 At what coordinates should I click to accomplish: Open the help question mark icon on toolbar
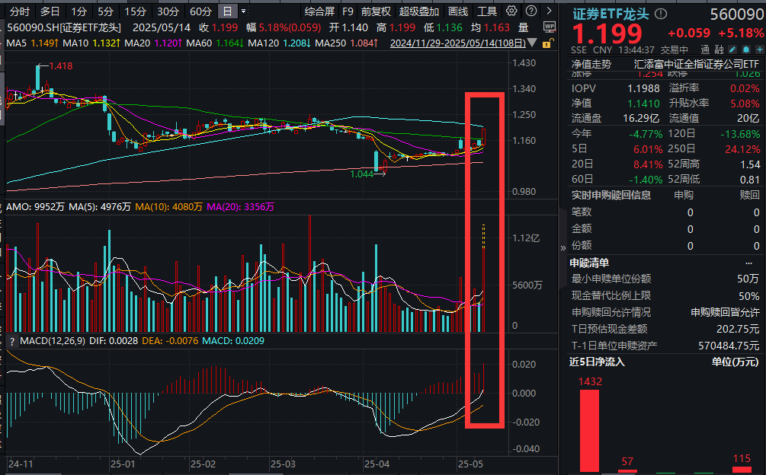click(531, 10)
